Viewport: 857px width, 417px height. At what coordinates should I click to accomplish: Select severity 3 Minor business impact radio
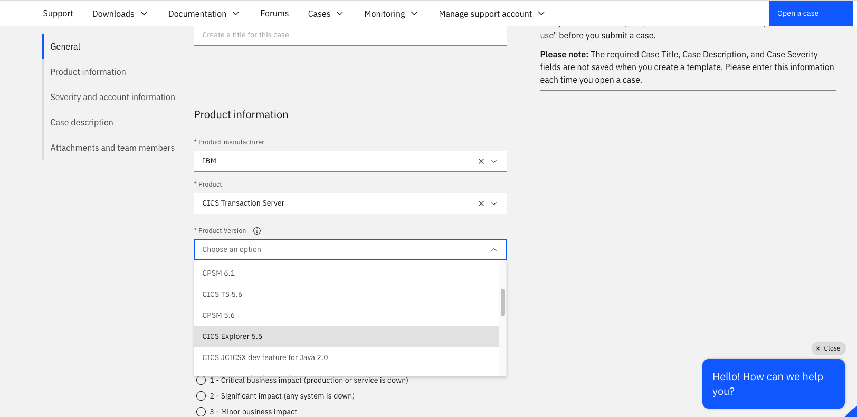pos(201,412)
